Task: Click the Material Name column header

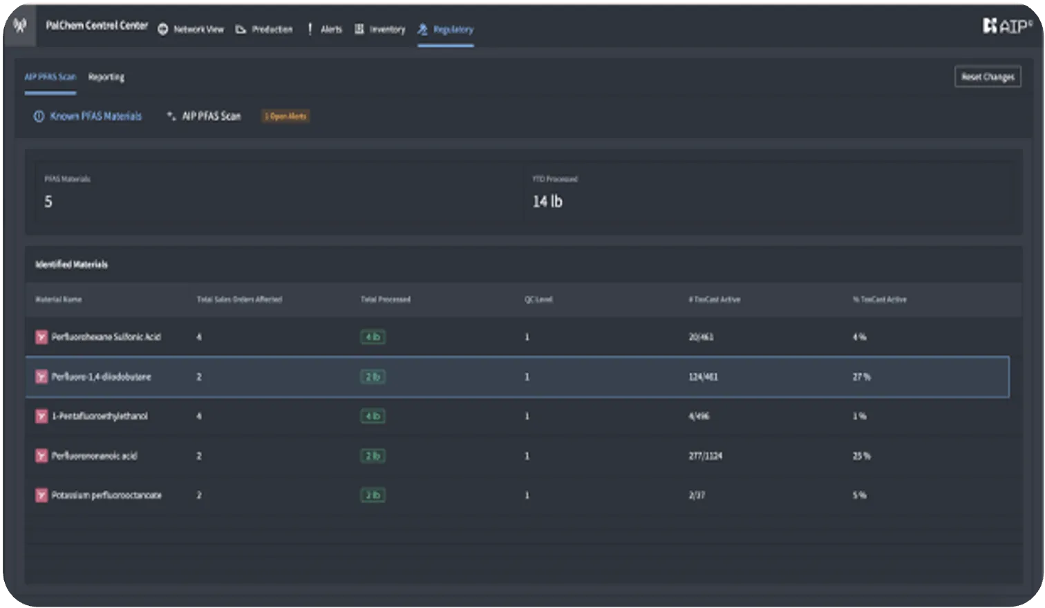Action: pos(59,300)
